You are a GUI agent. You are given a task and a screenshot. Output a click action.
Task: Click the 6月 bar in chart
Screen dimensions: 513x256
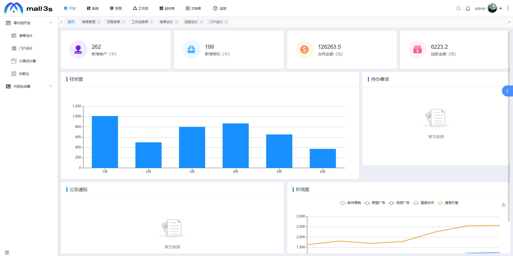(323, 158)
